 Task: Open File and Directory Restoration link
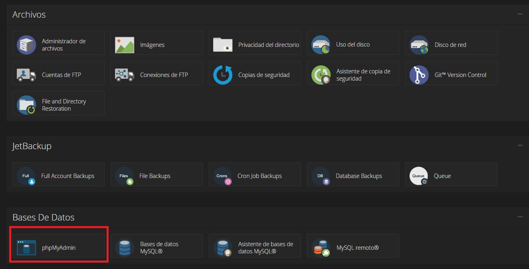pyautogui.click(x=64, y=105)
